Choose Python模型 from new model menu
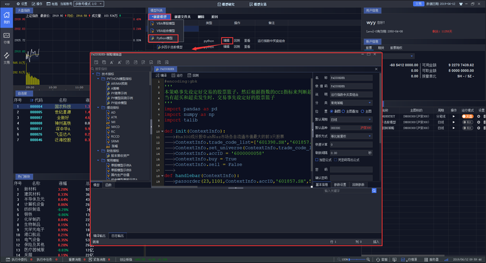486x263 pixels. [x=163, y=38]
